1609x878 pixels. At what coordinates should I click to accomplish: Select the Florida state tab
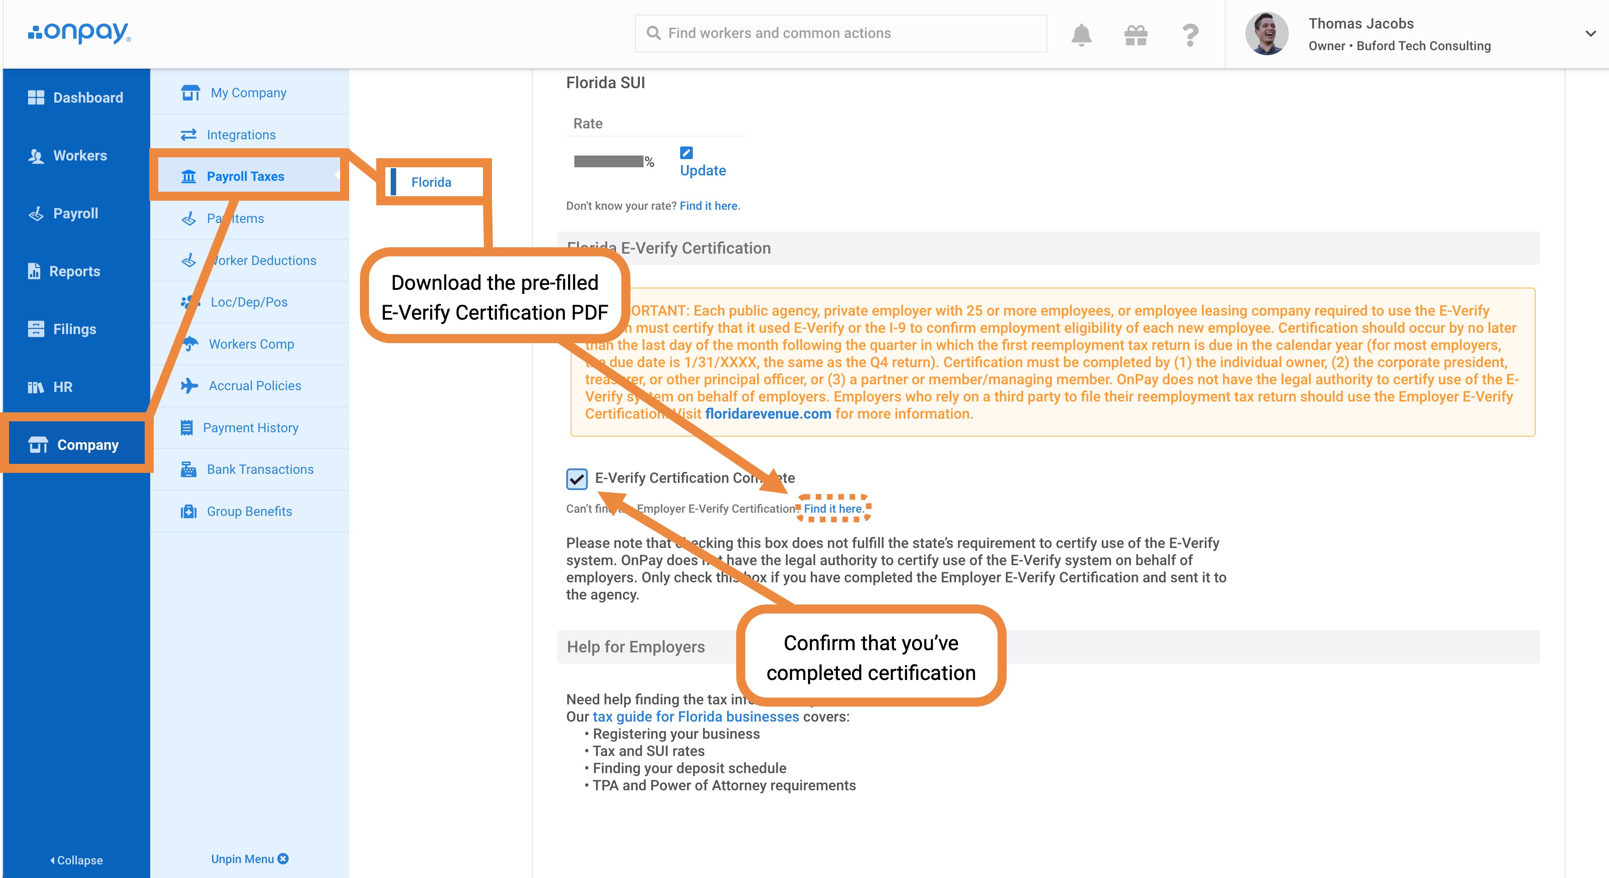click(431, 182)
